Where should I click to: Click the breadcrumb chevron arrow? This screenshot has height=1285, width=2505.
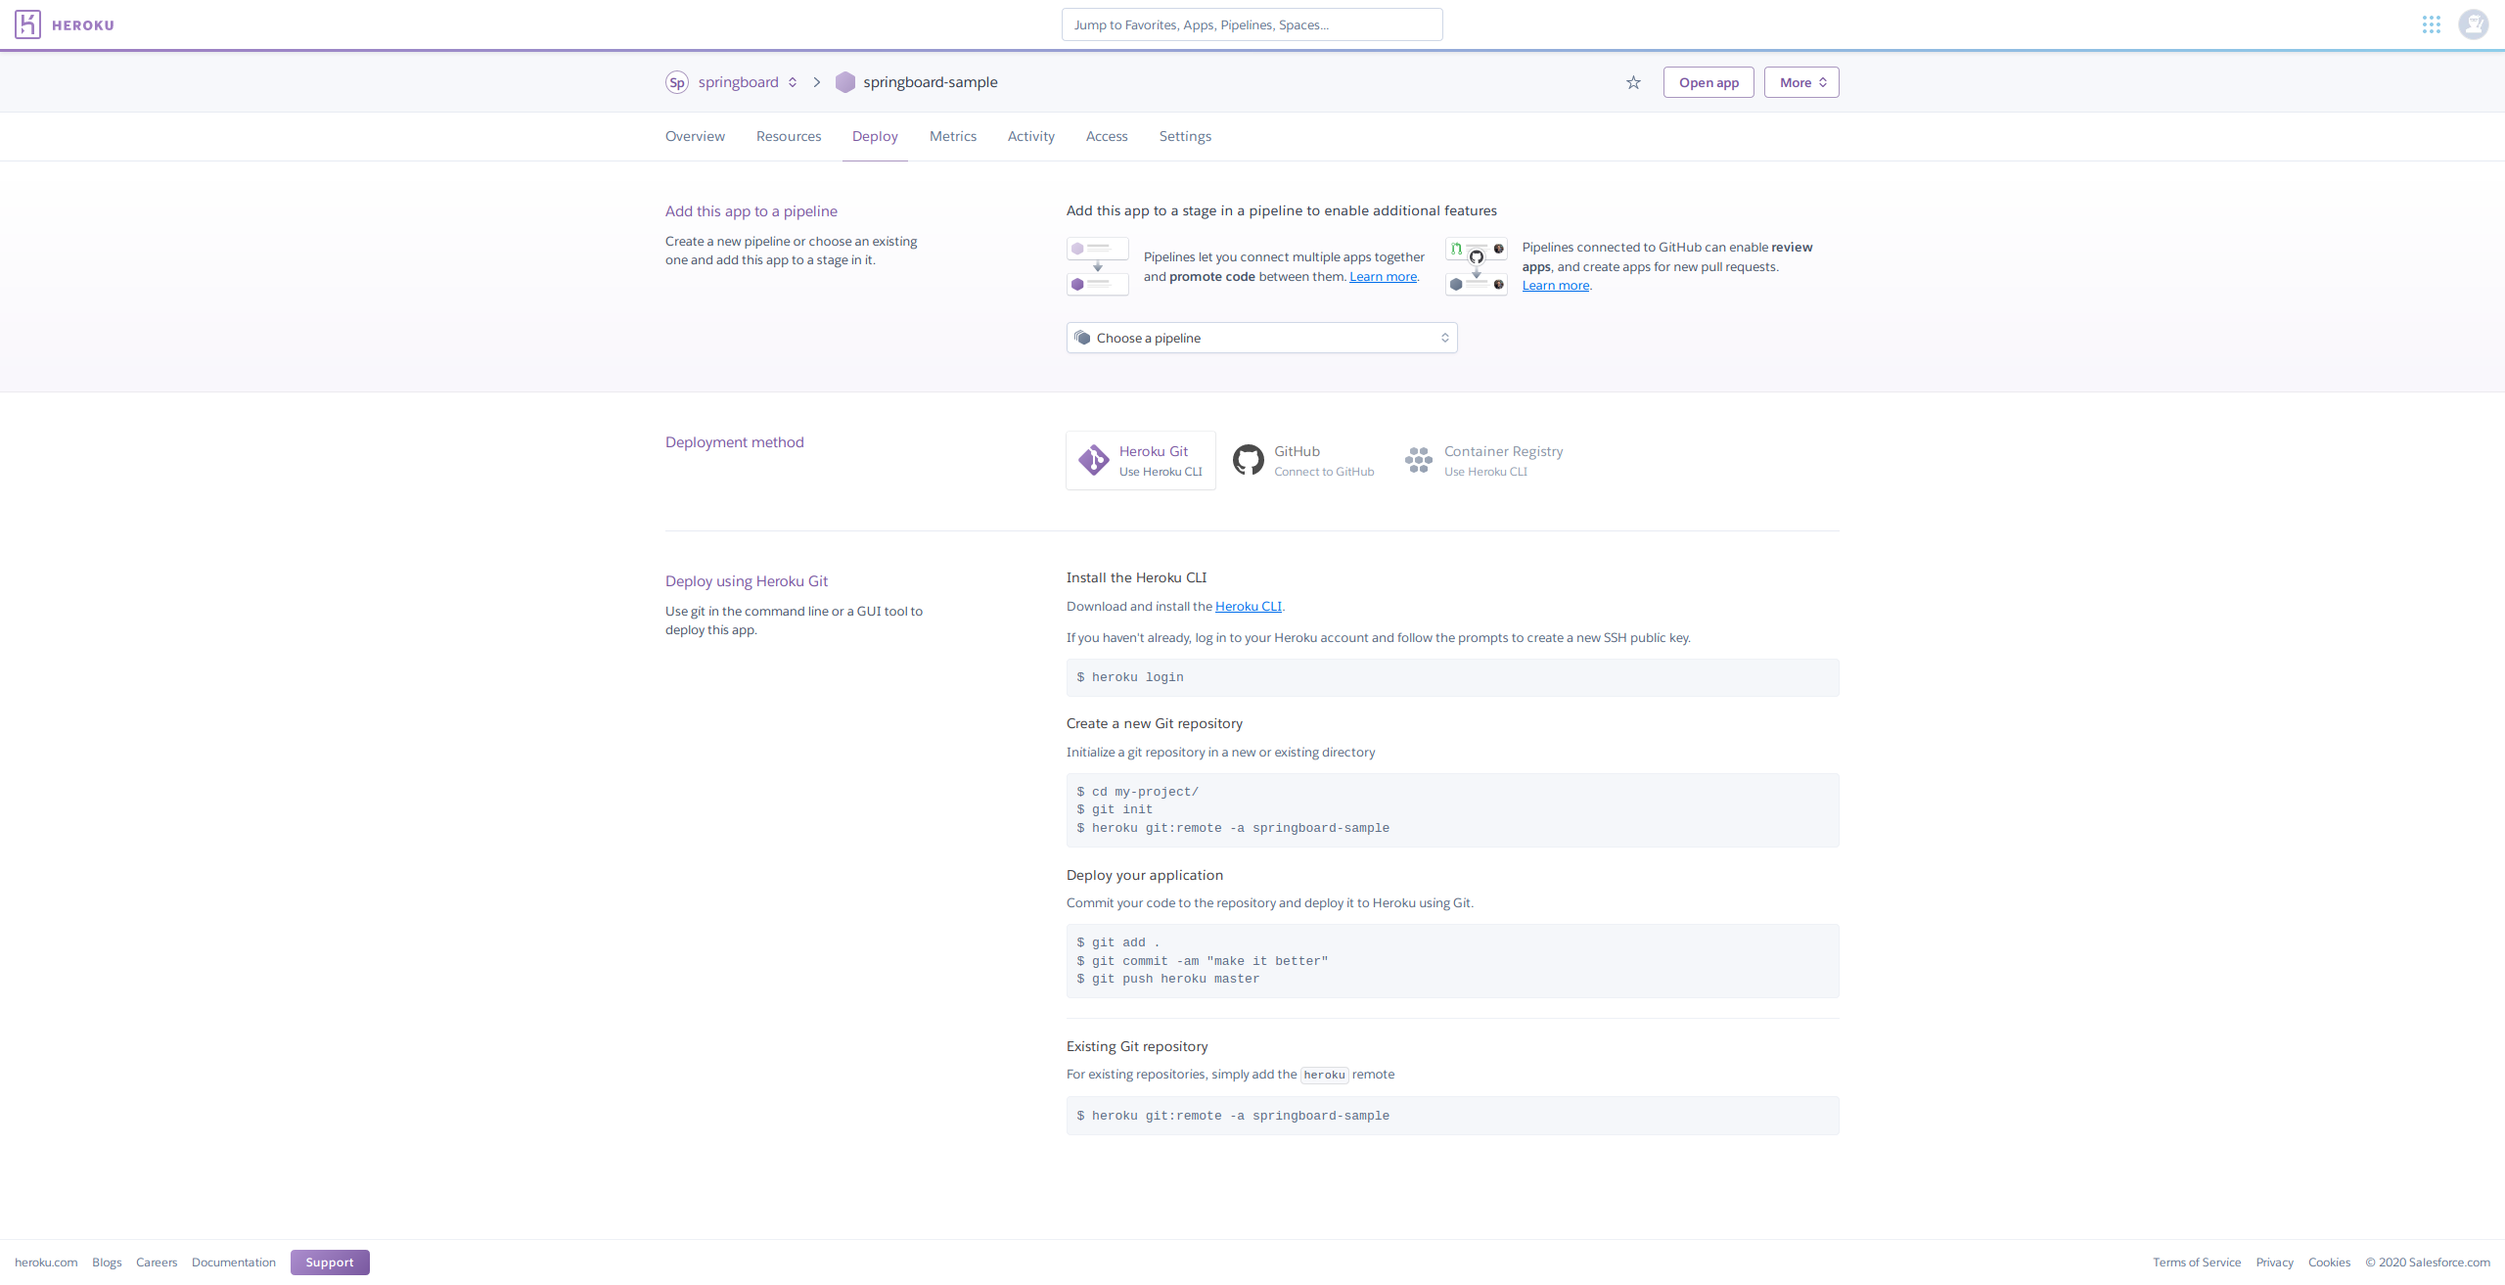pos(816,82)
